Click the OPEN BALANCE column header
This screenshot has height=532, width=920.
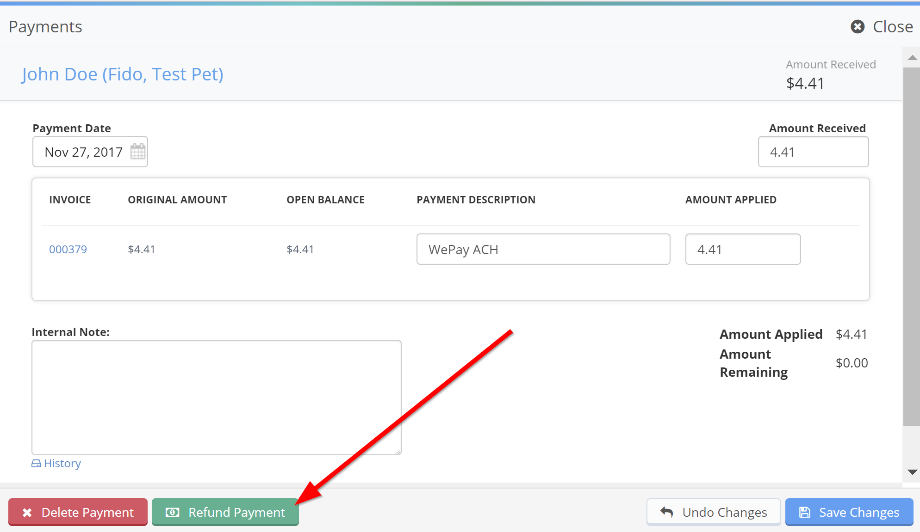325,200
